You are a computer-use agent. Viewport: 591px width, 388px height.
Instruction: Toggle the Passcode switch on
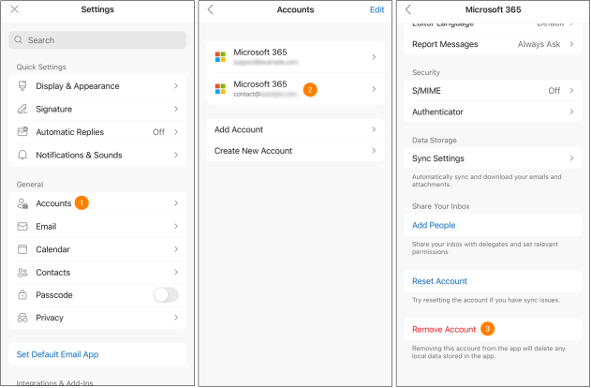[166, 295]
